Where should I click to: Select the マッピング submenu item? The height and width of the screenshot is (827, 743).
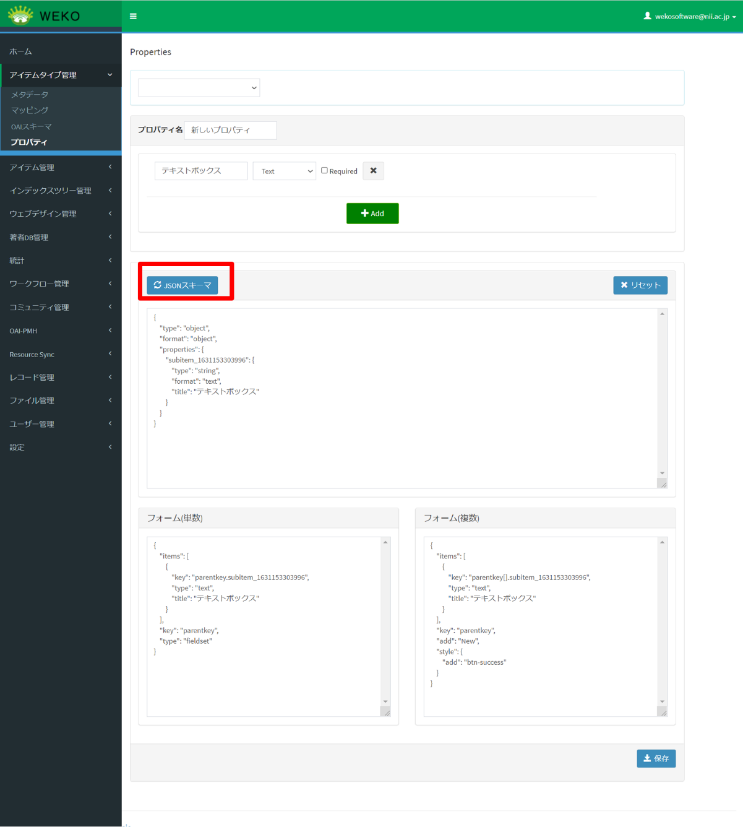click(x=30, y=110)
